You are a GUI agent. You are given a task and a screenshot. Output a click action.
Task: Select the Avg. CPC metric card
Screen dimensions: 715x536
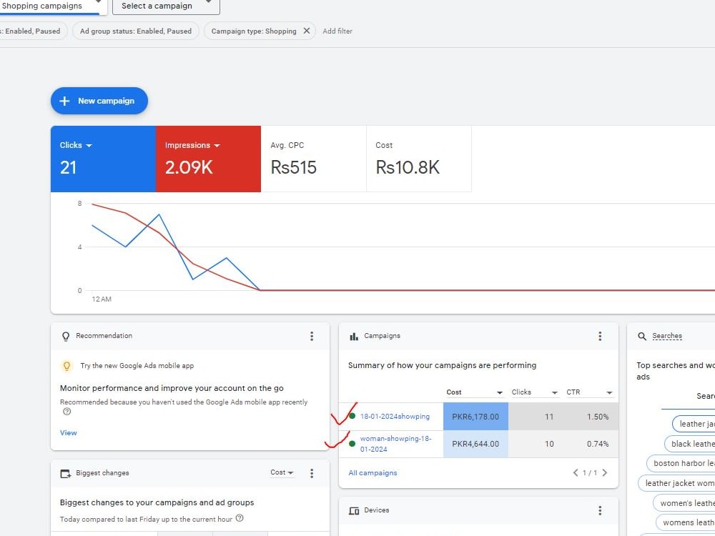point(314,159)
